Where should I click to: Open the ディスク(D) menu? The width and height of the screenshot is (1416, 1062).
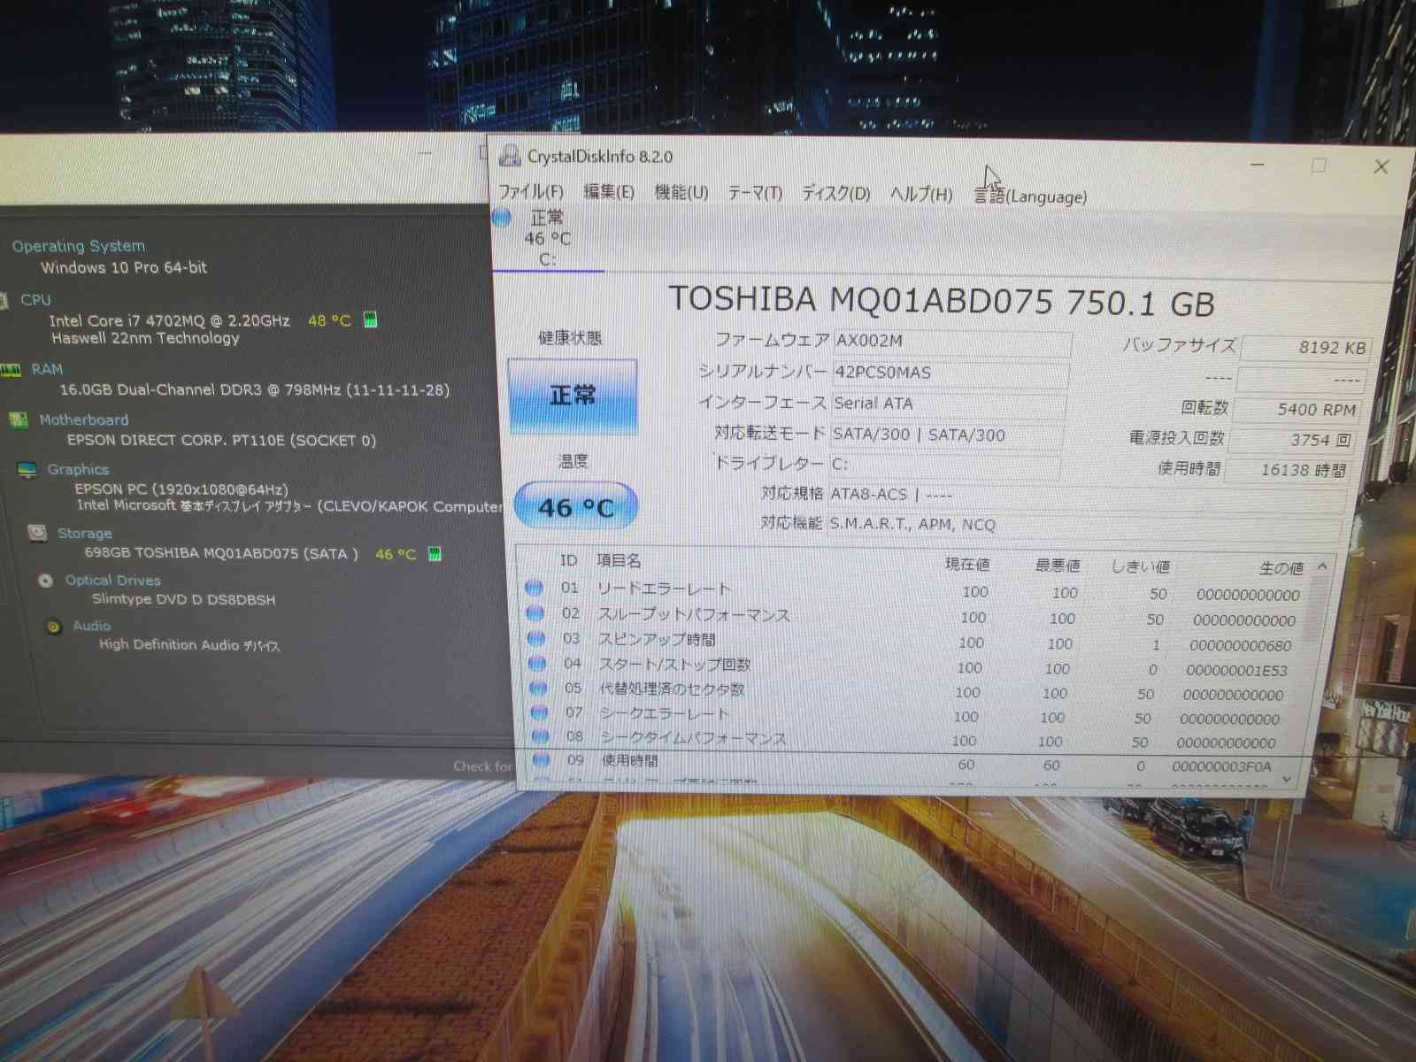[x=835, y=193]
